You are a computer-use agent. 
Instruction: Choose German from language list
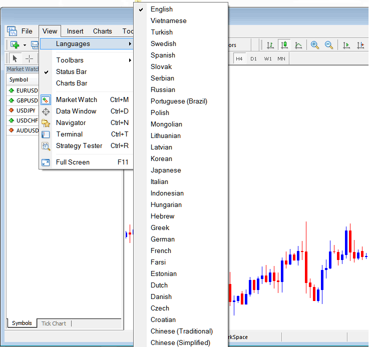pos(163,239)
